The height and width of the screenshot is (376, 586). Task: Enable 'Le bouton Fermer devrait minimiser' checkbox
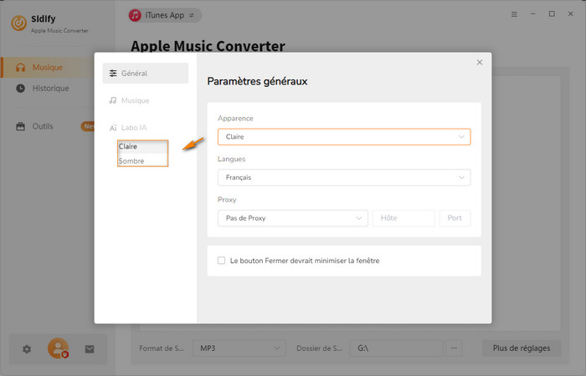click(x=222, y=261)
